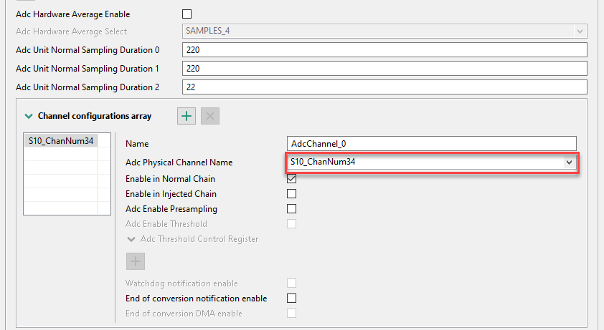604x330 pixels.
Task: Open Adc Physical Channel Name dropdown
Action: (570, 162)
